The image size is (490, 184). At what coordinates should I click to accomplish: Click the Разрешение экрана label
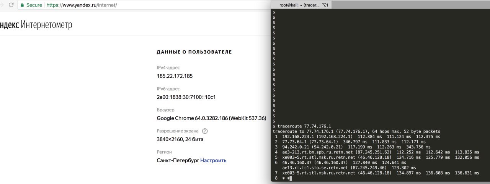tap(178, 131)
